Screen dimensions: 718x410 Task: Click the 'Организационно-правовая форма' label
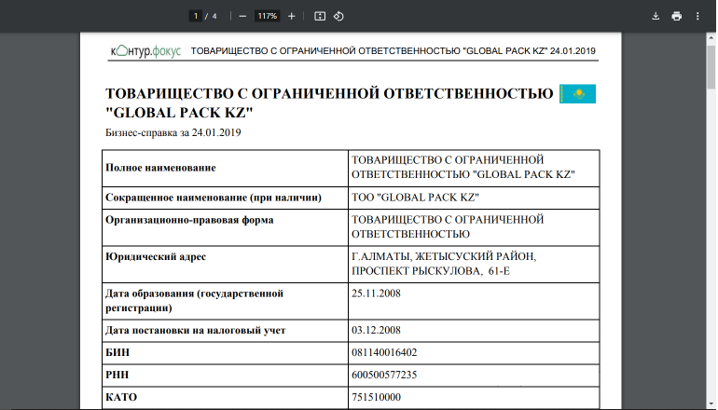[x=189, y=220]
